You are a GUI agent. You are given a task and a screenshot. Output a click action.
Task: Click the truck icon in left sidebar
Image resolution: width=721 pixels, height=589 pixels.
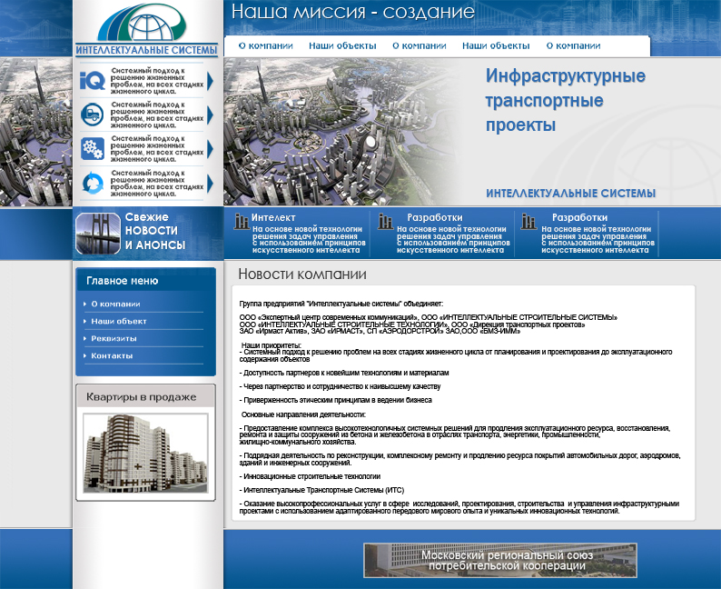[93, 115]
